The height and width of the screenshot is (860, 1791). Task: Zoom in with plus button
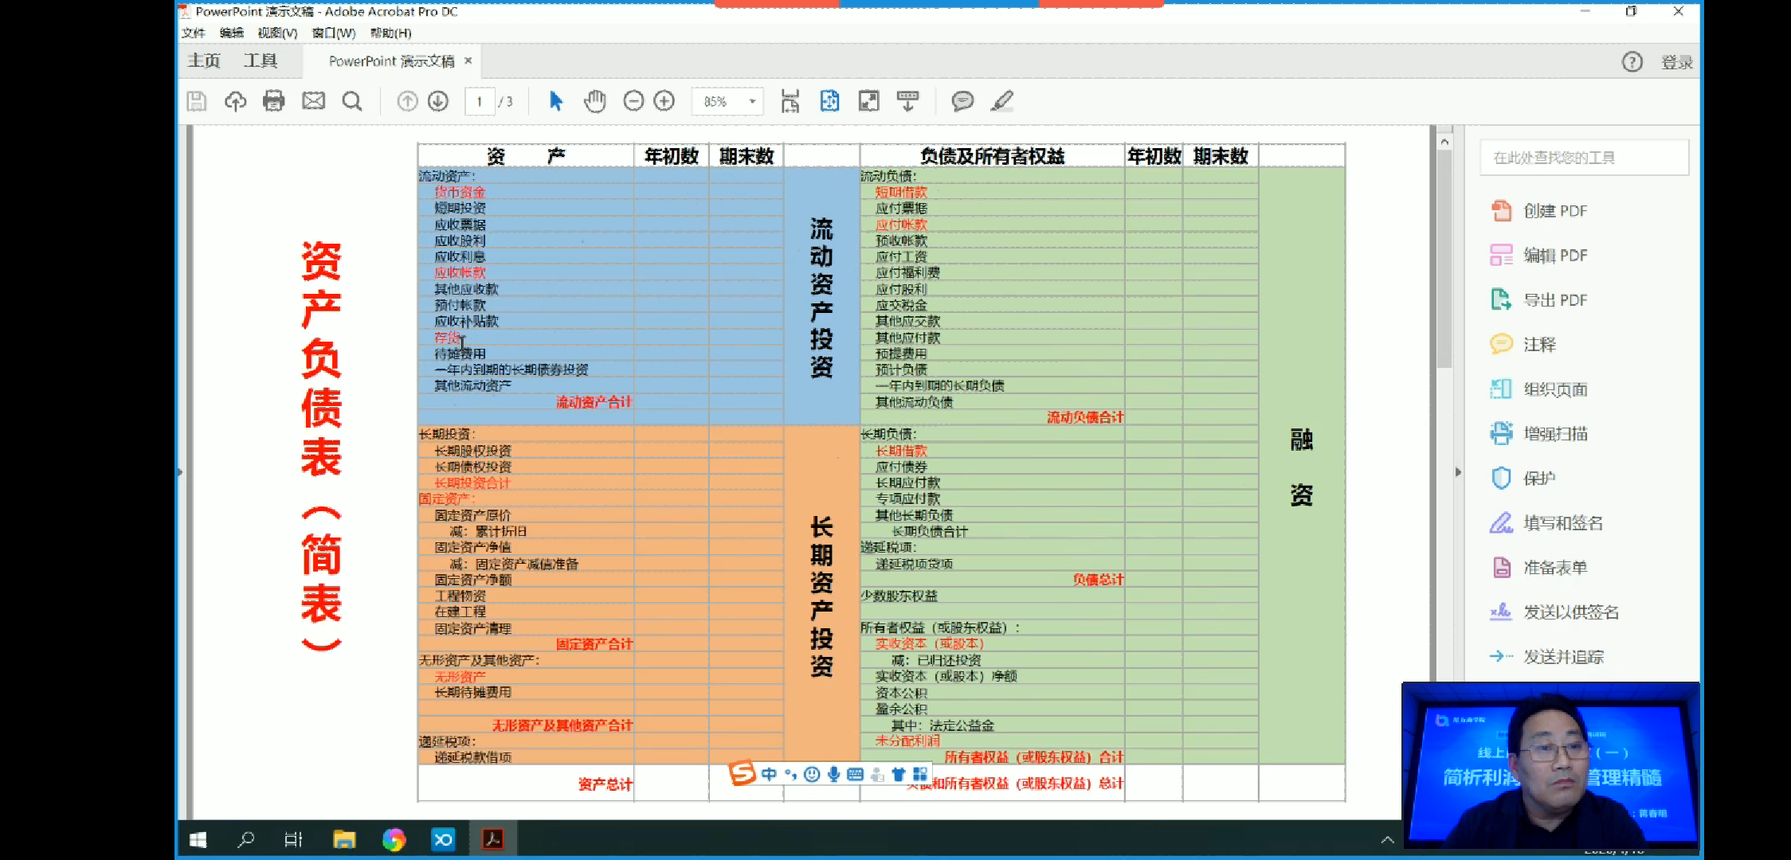[664, 101]
